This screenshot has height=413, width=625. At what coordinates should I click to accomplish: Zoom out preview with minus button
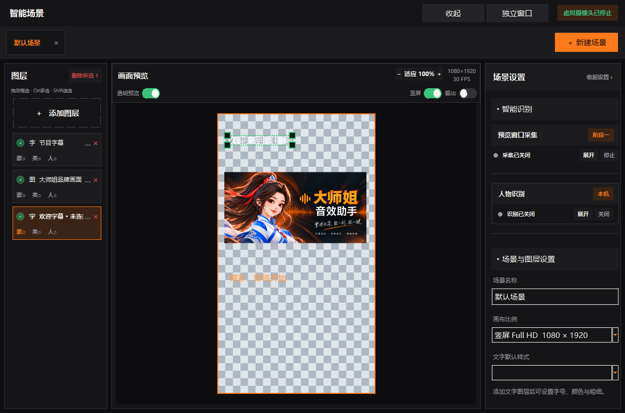pyautogui.click(x=399, y=74)
